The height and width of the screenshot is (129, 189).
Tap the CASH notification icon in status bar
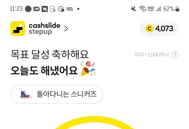coord(36,9)
